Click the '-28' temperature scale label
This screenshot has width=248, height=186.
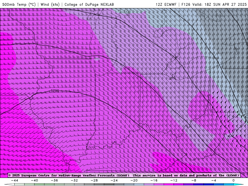(94, 180)
